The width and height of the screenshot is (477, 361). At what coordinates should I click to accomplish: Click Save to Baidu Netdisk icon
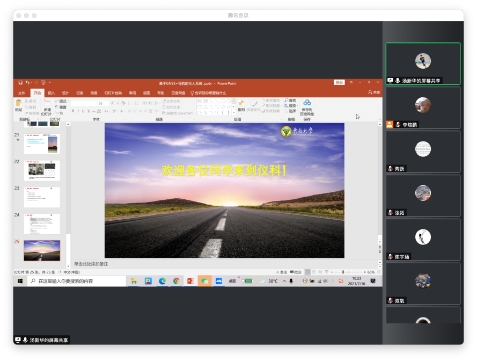307,107
